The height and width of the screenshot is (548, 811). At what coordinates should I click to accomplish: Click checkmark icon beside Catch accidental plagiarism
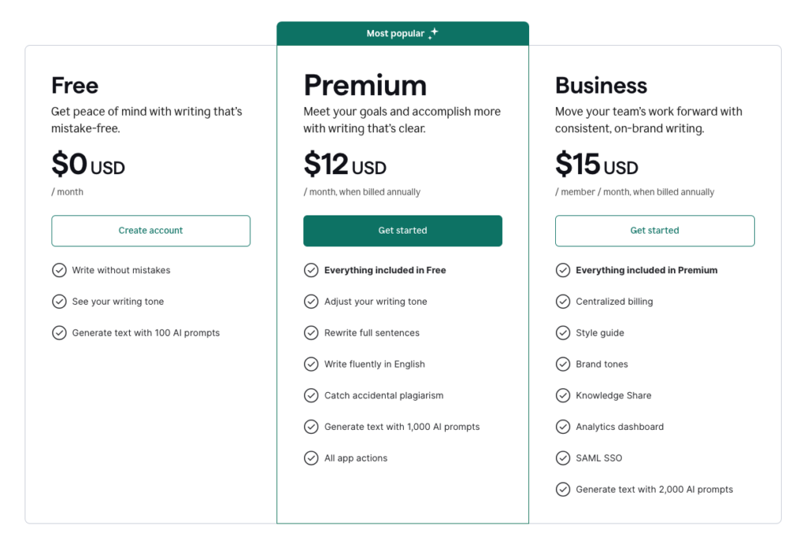coord(310,395)
